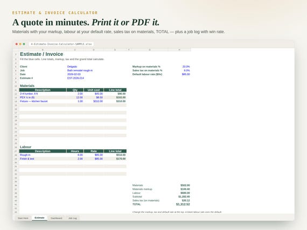Click the 'Labour' section heading
Image resolution: width=307 pixels, height=230 pixels.
(x=25, y=147)
